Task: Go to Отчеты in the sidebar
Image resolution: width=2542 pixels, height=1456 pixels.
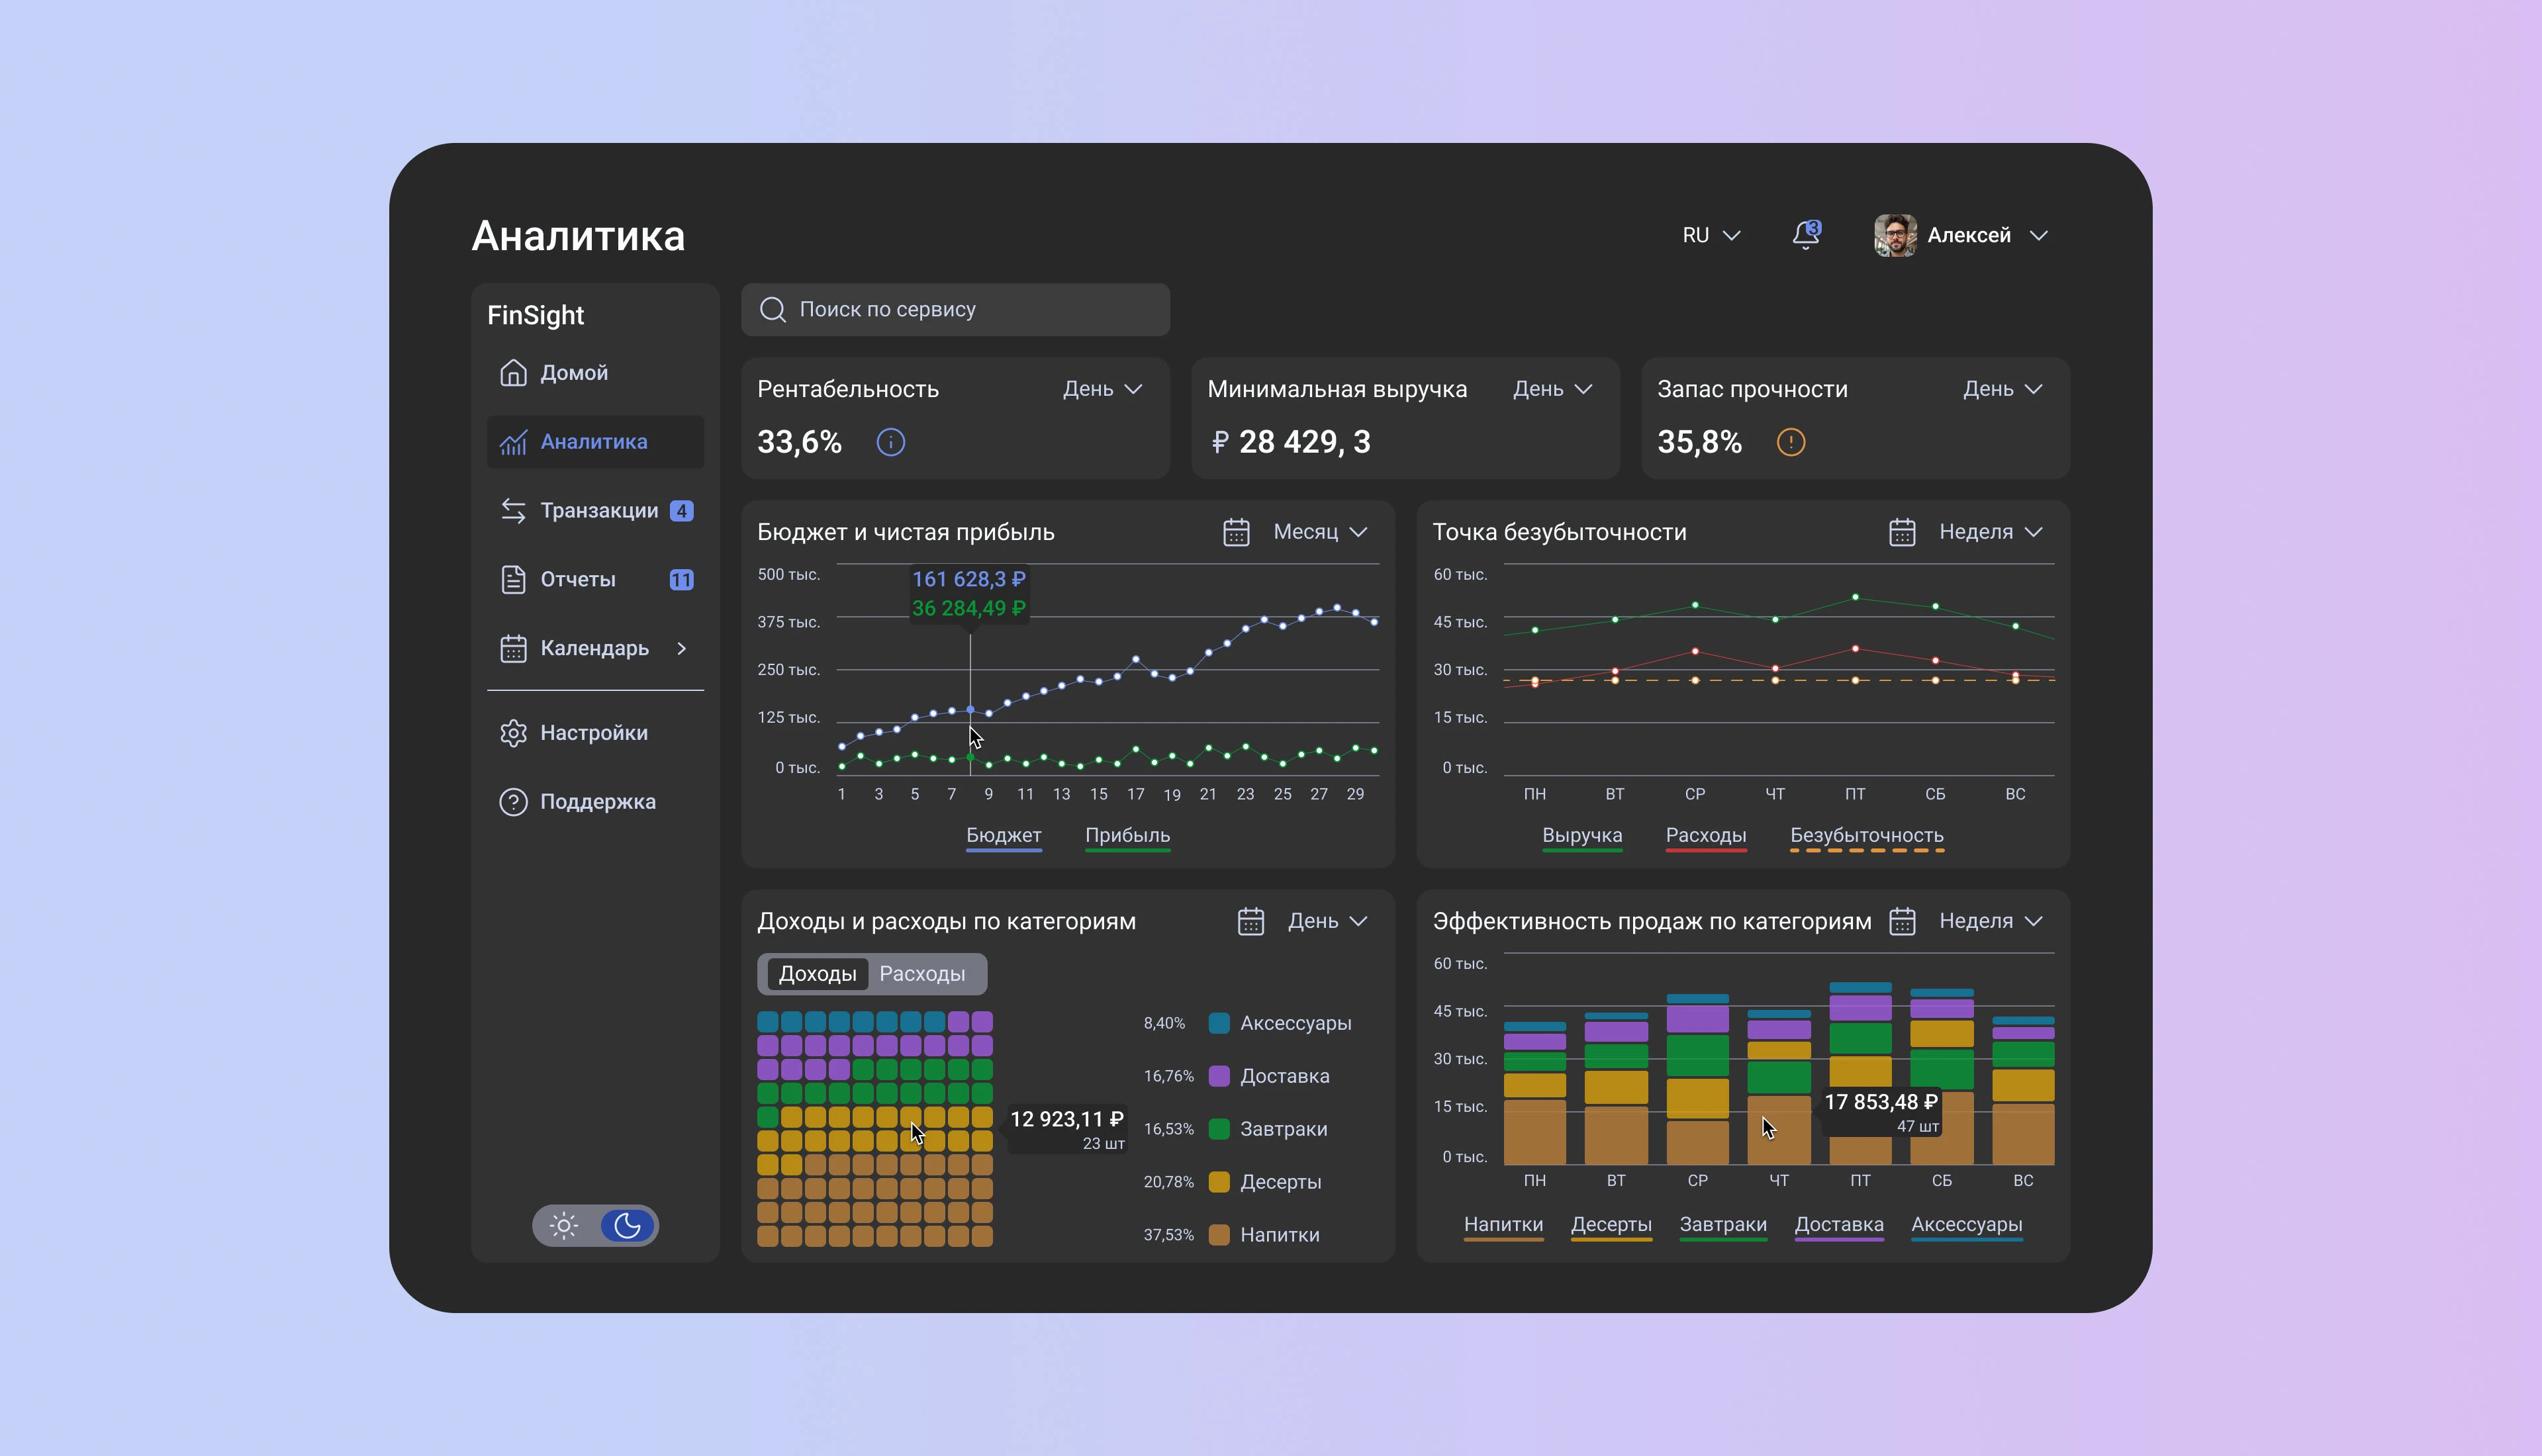Action: click(578, 580)
